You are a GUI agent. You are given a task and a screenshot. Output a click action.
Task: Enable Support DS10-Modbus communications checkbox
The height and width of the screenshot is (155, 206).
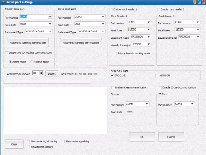pyautogui.click(x=7, y=53)
